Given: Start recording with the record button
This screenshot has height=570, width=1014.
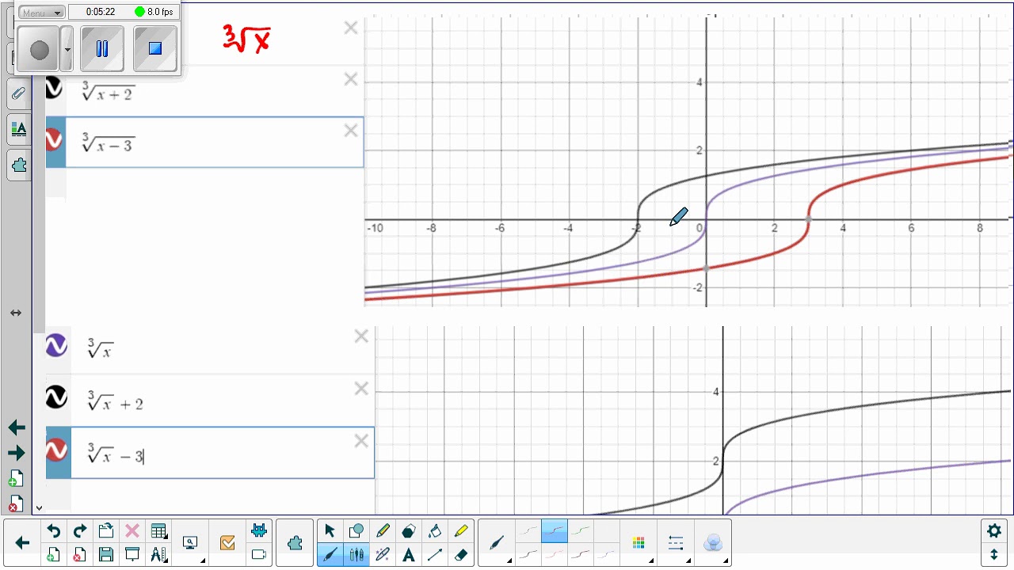Looking at the screenshot, I should click(x=40, y=50).
